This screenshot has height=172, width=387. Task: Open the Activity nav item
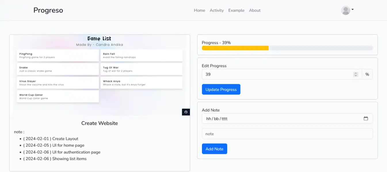[x=217, y=10]
